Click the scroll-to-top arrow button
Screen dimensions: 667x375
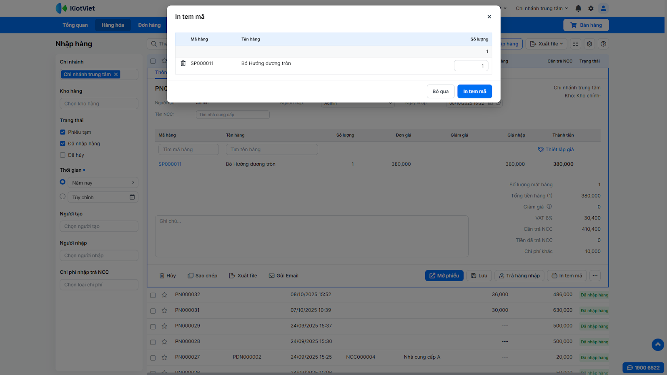658,345
